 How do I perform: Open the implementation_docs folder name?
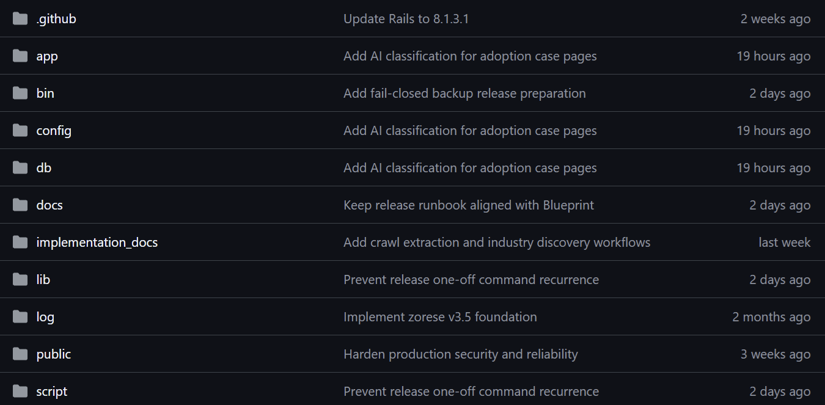[x=97, y=243]
